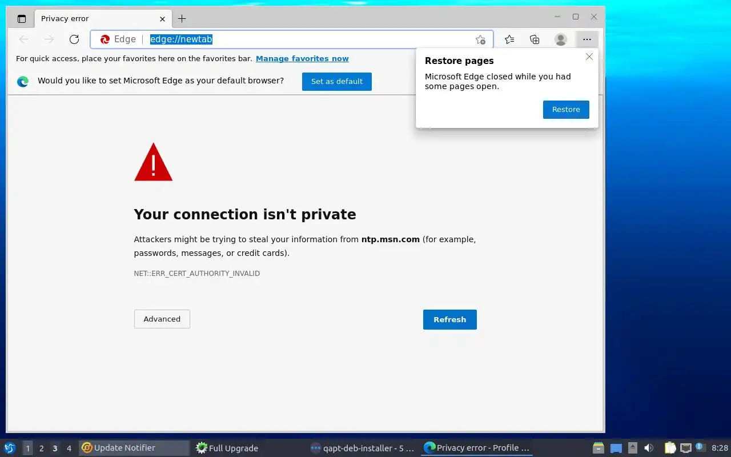Click the 8:28 clock
Screen dimensions: 731x457
click(720, 448)
